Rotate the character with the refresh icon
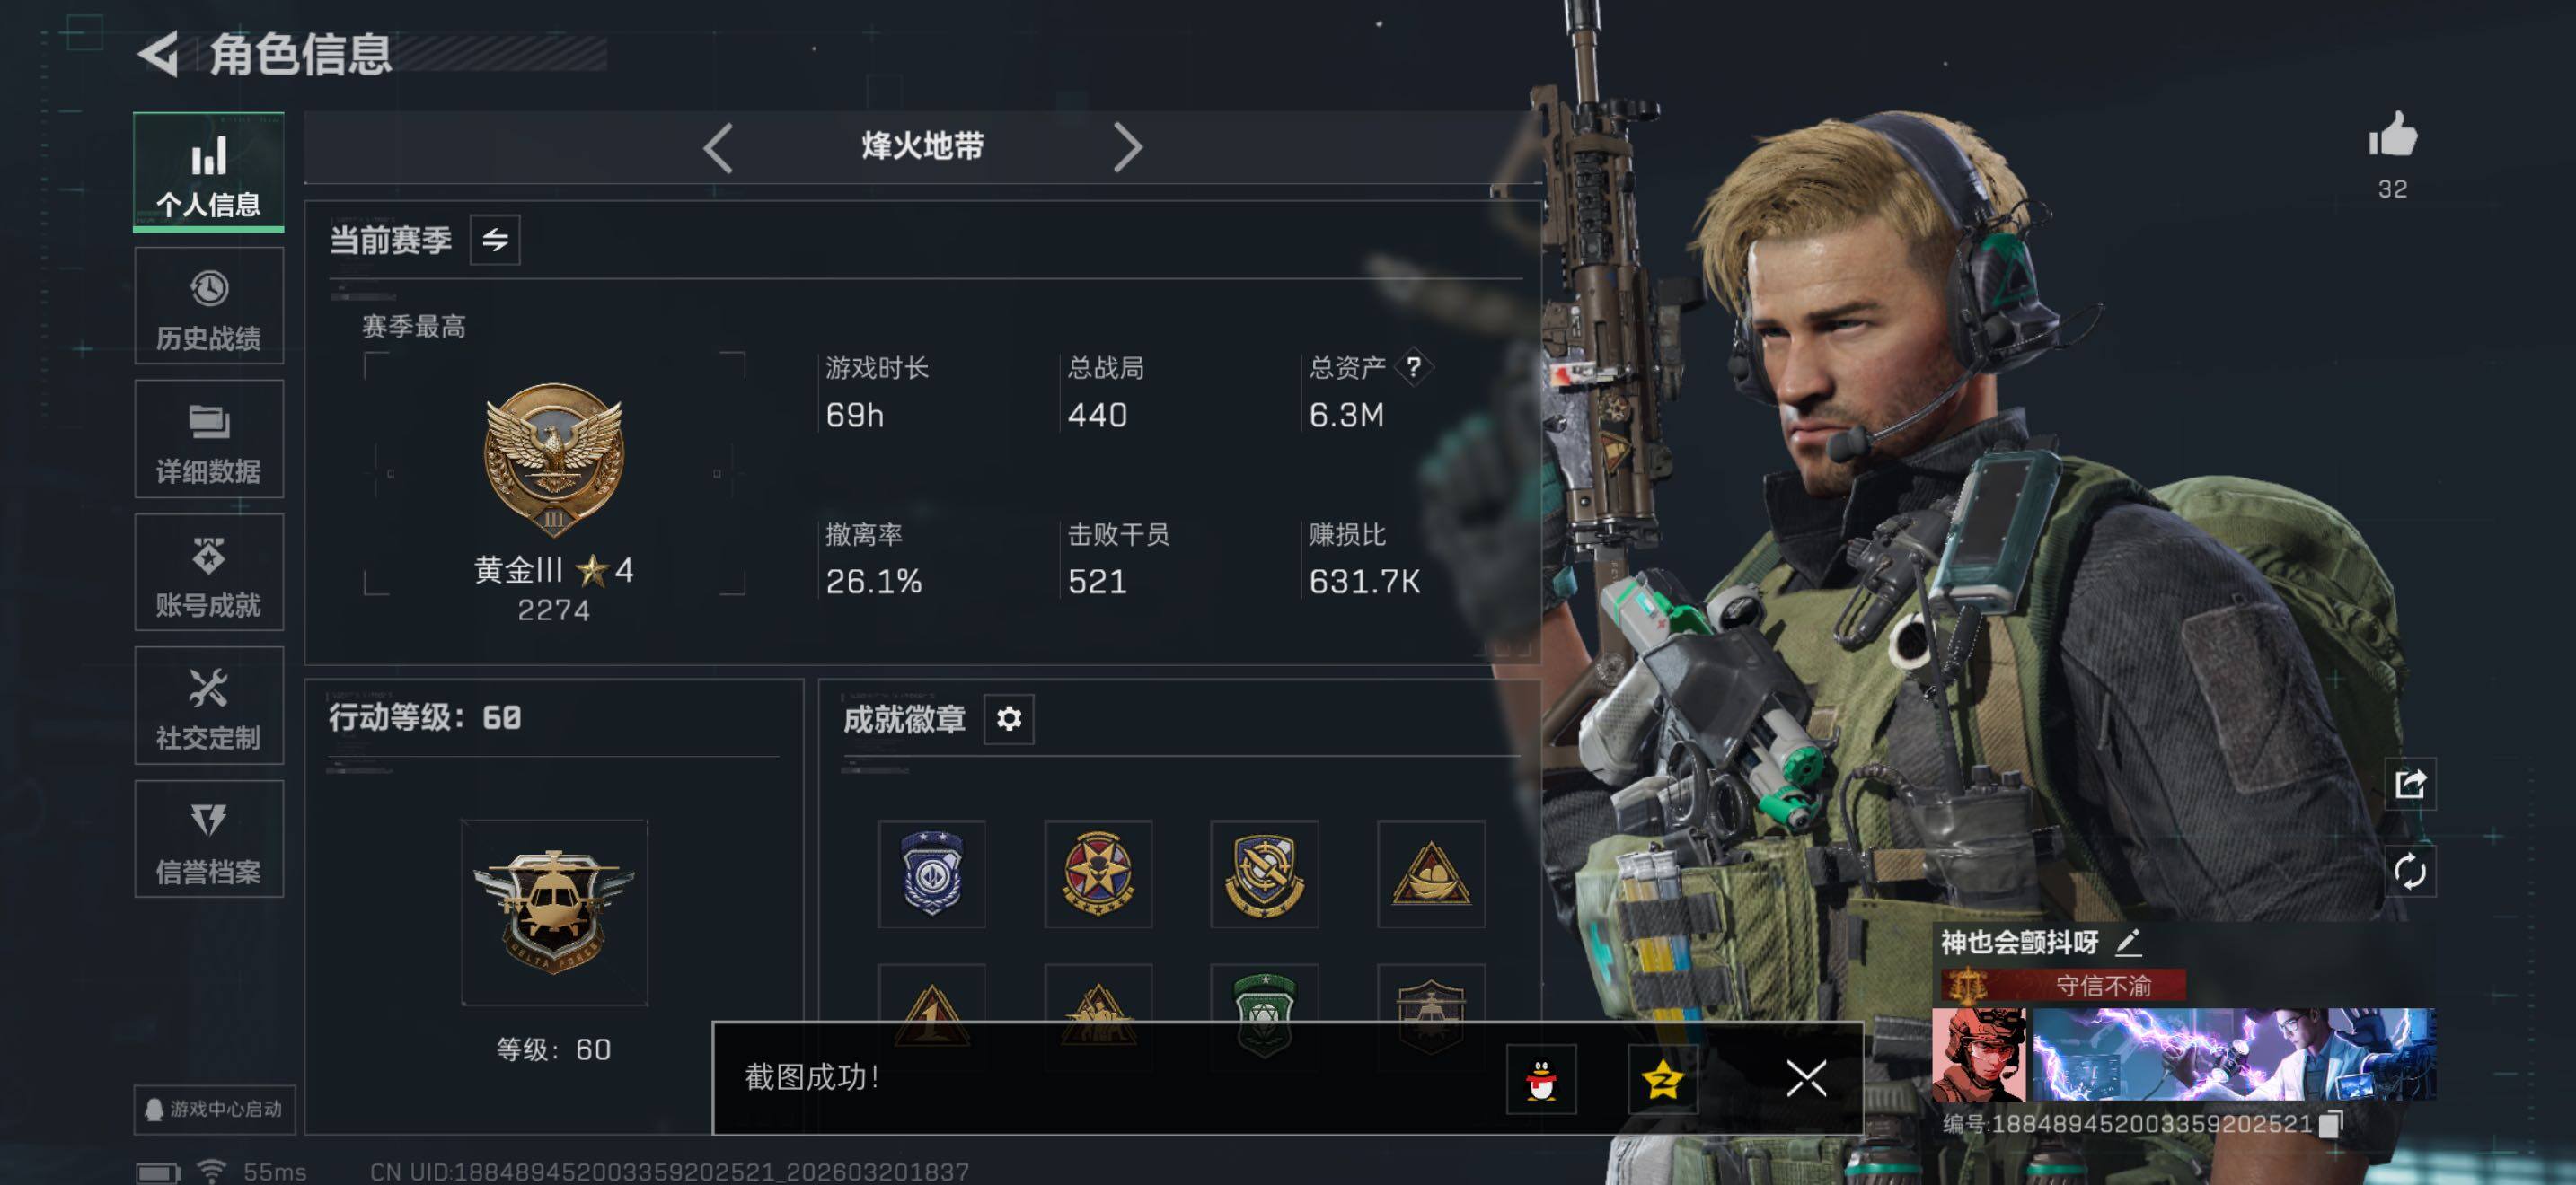 pos(2409,872)
